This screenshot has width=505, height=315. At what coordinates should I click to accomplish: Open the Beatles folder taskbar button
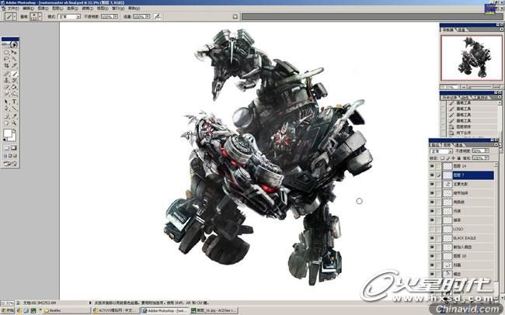coord(67,310)
